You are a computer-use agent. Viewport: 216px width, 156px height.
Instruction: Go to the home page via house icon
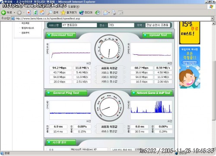click(42, 12)
